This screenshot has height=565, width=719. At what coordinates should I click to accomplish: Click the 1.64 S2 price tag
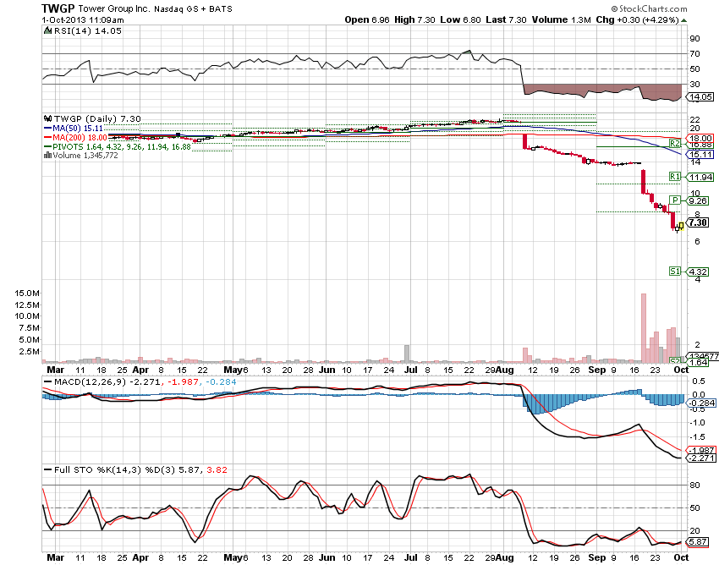pos(698,362)
